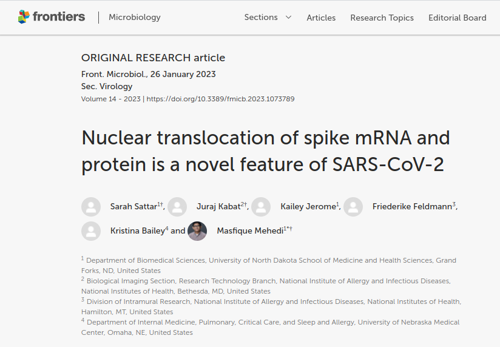Open Sarah Sattar's avatar placeholder
This screenshot has height=347, width=500.
tap(91, 207)
